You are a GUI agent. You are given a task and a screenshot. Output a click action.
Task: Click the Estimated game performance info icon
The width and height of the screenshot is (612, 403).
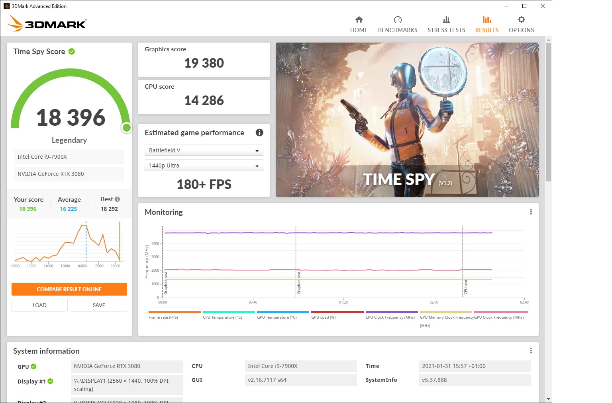coord(259,132)
